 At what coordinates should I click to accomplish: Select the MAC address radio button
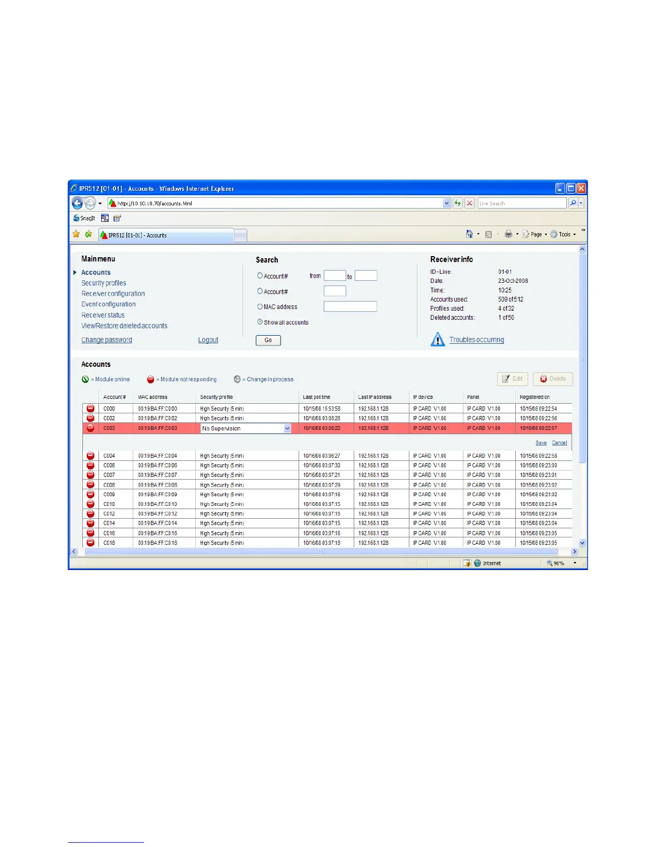pos(260,307)
